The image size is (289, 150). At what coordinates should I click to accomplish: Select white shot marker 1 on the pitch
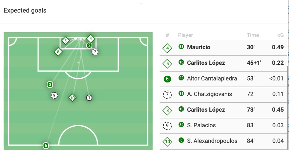89,97
